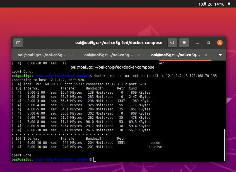Click the last 'iperf Done.' line
Screen dimensions: 236x172
click(22, 155)
